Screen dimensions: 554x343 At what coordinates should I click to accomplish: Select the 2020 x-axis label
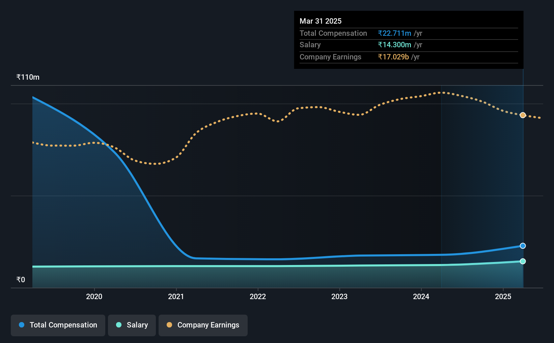pyautogui.click(x=94, y=296)
